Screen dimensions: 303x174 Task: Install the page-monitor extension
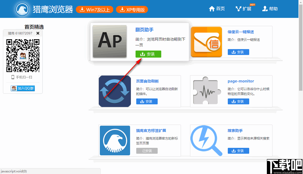click(x=238, y=101)
